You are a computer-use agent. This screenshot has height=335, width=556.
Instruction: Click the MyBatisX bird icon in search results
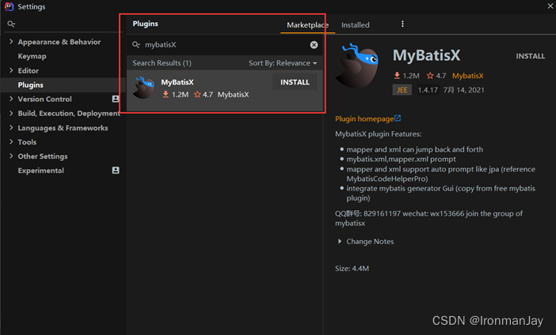[x=143, y=88]
